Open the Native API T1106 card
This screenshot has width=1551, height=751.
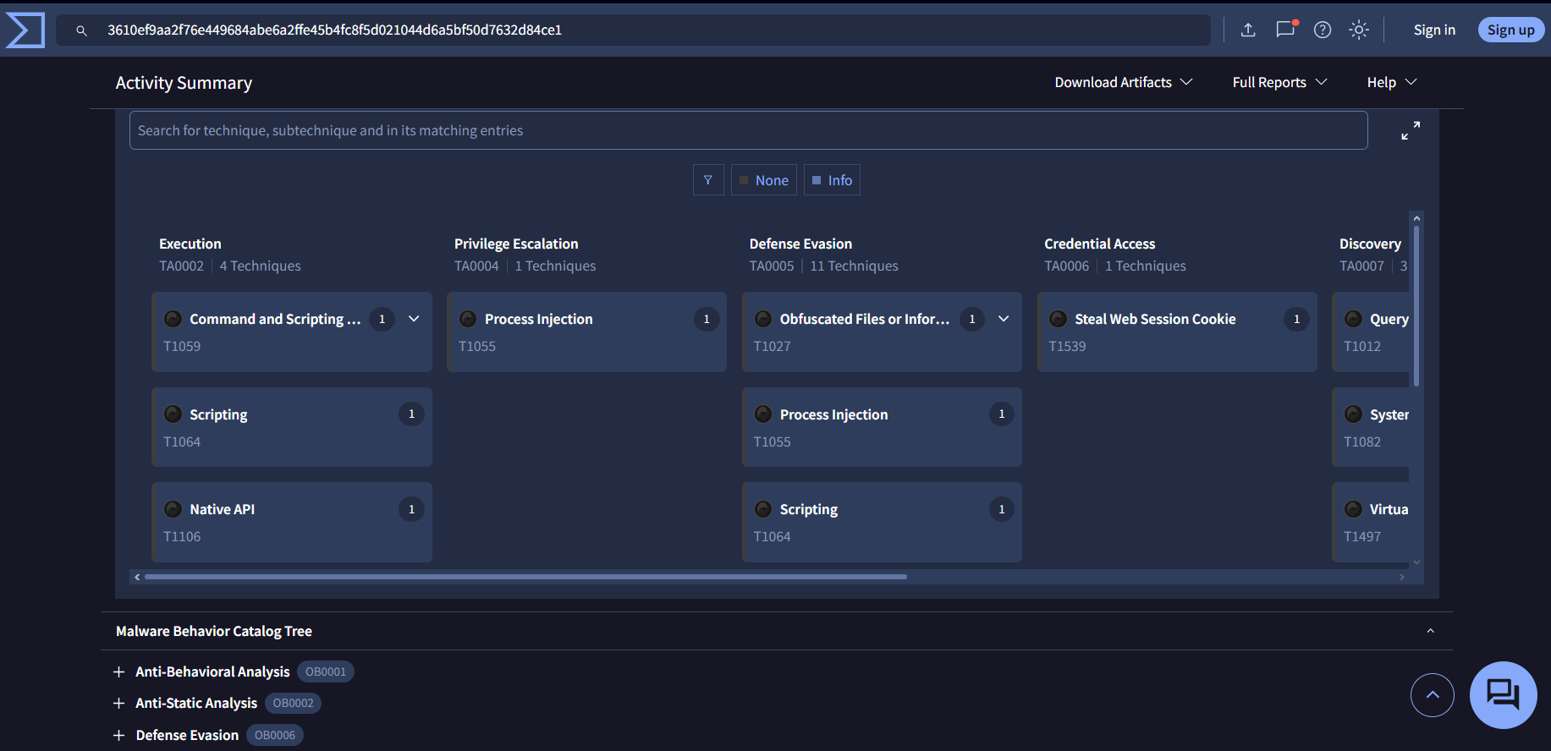pos(292,522)
